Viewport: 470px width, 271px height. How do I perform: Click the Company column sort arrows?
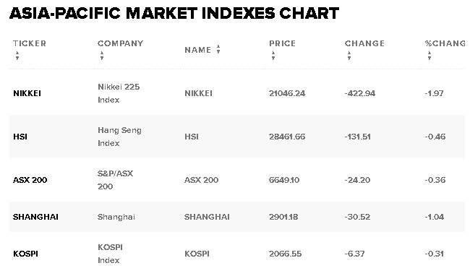tap(102, 56)
